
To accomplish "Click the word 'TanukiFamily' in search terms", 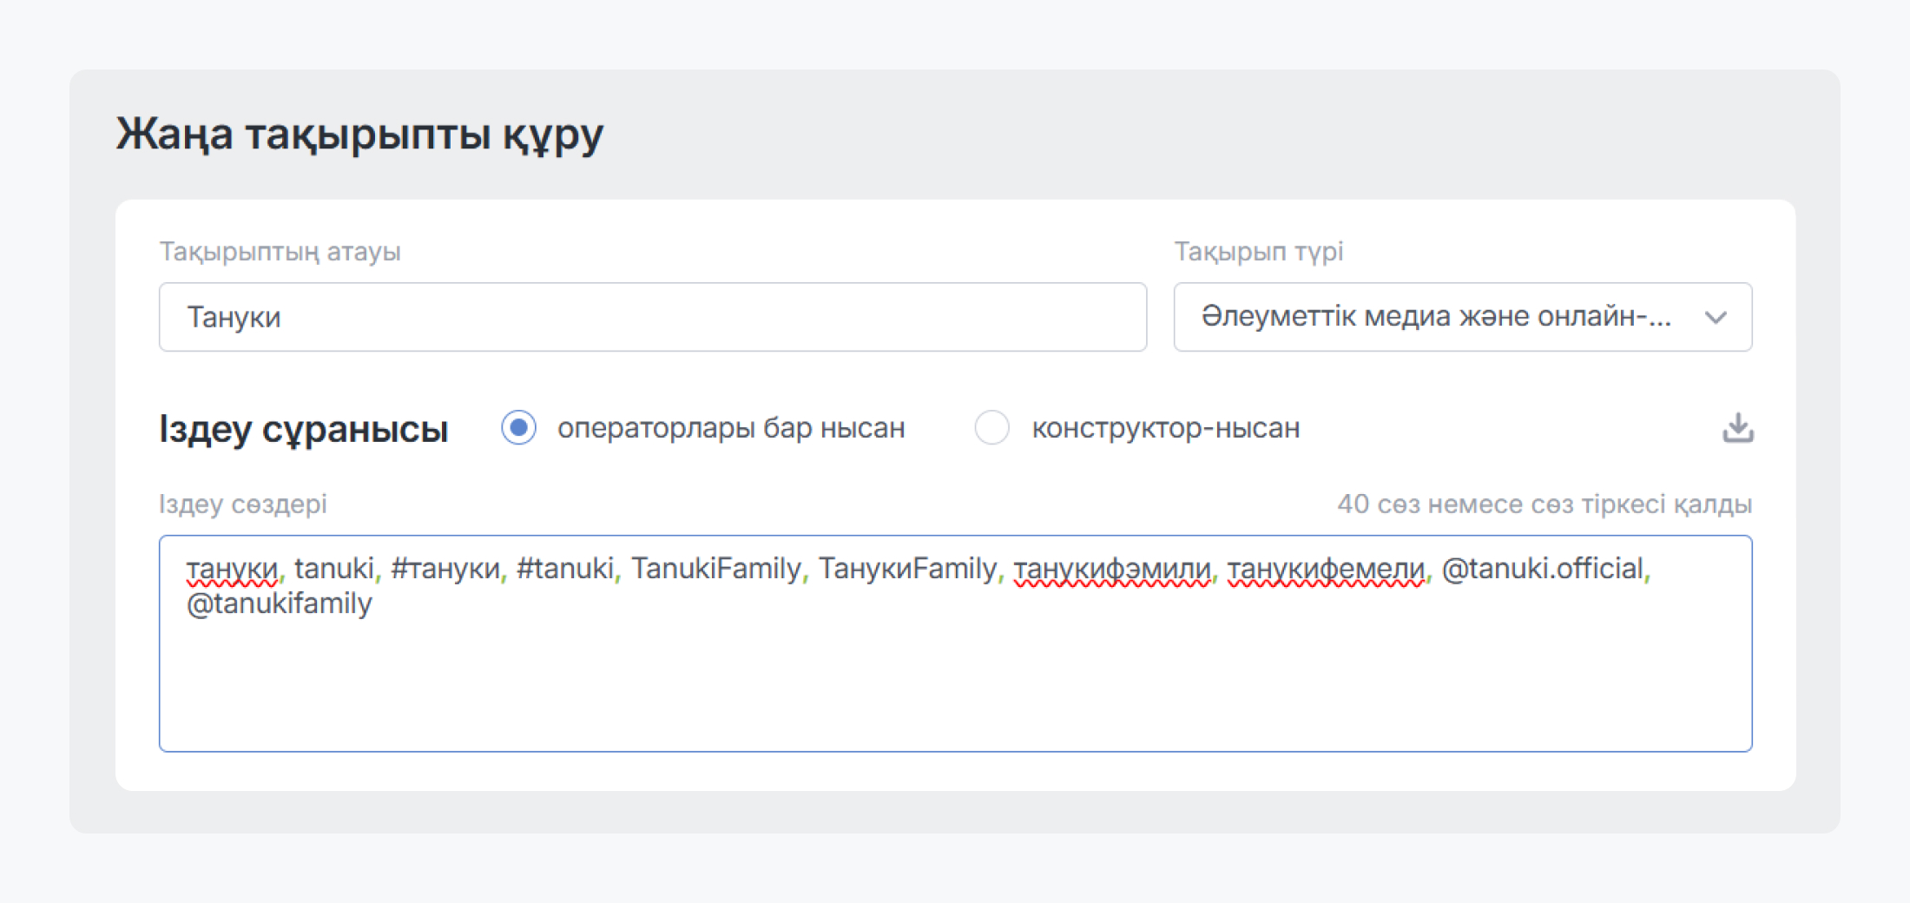I will (x=716, y=569).
